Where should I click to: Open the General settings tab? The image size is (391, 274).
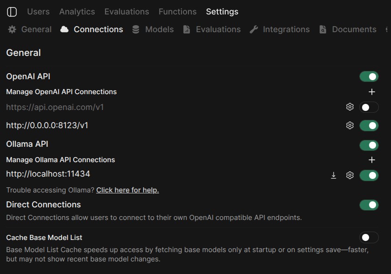[x=30, y=29]
